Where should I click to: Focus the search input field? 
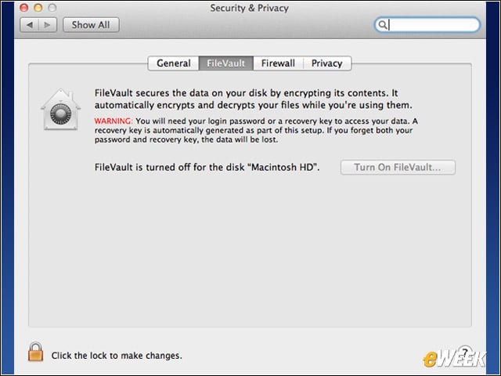427,24
